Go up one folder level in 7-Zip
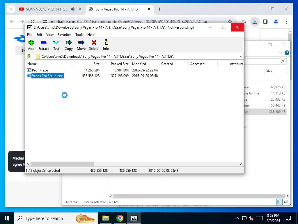298x224 pixels. 29,56
